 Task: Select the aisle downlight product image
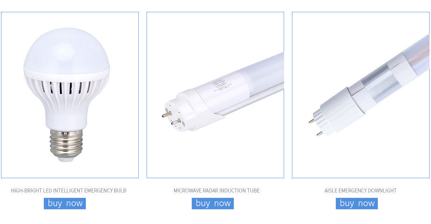tap(361, 95)
